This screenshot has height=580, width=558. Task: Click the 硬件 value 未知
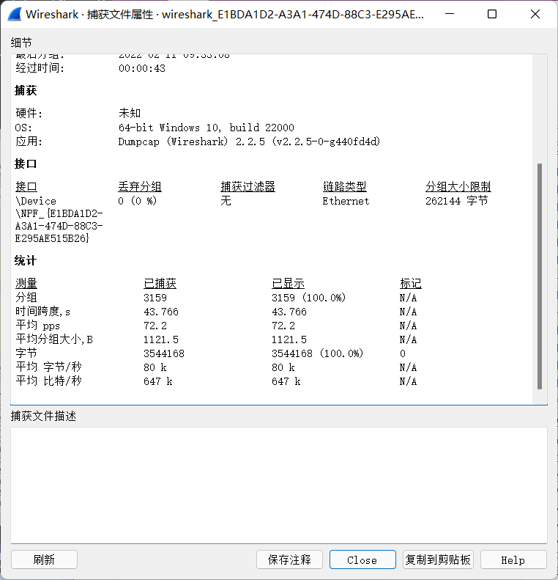[x=130, y=113]
